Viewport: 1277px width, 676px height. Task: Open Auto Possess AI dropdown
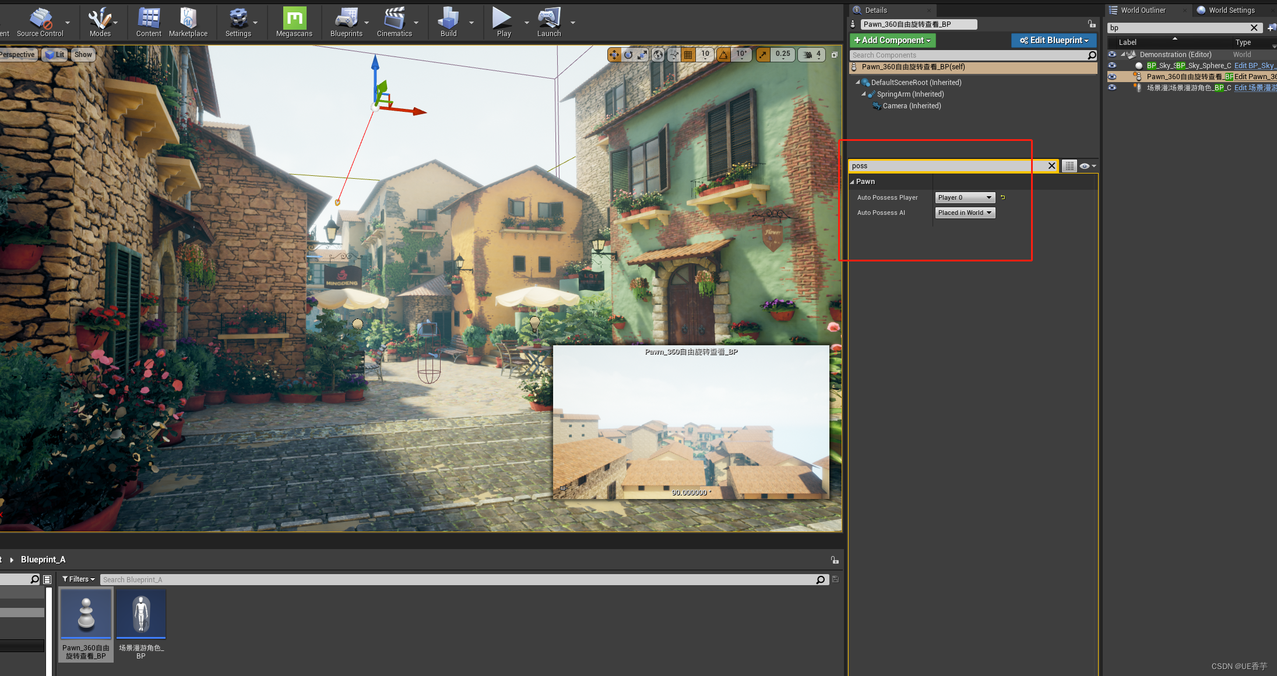965,213
